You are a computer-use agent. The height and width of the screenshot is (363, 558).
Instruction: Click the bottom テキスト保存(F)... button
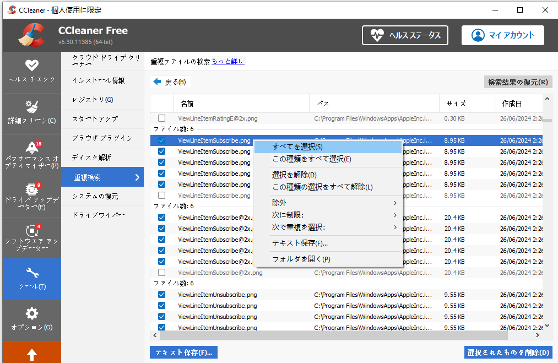click(183, 353)
